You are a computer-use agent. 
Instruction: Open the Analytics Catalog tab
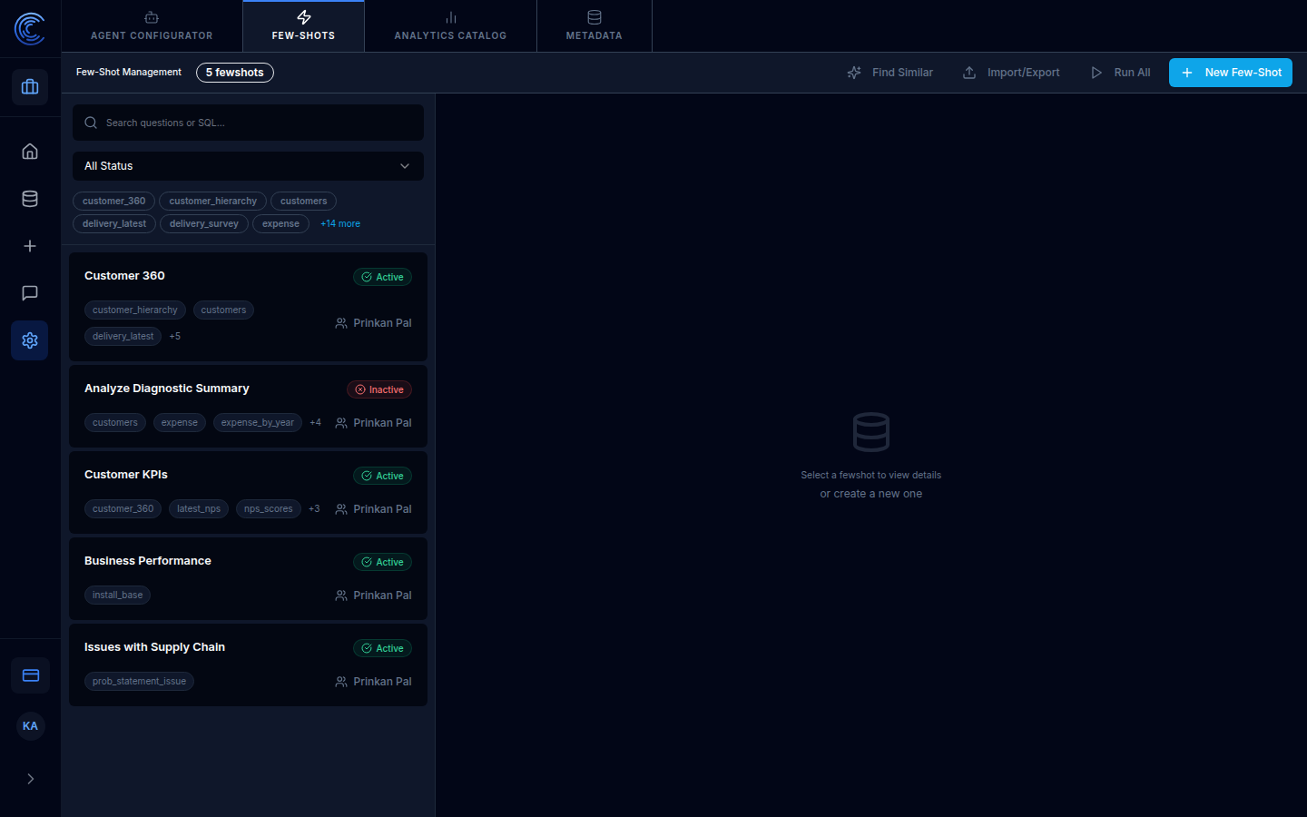[x=450, y=26]
